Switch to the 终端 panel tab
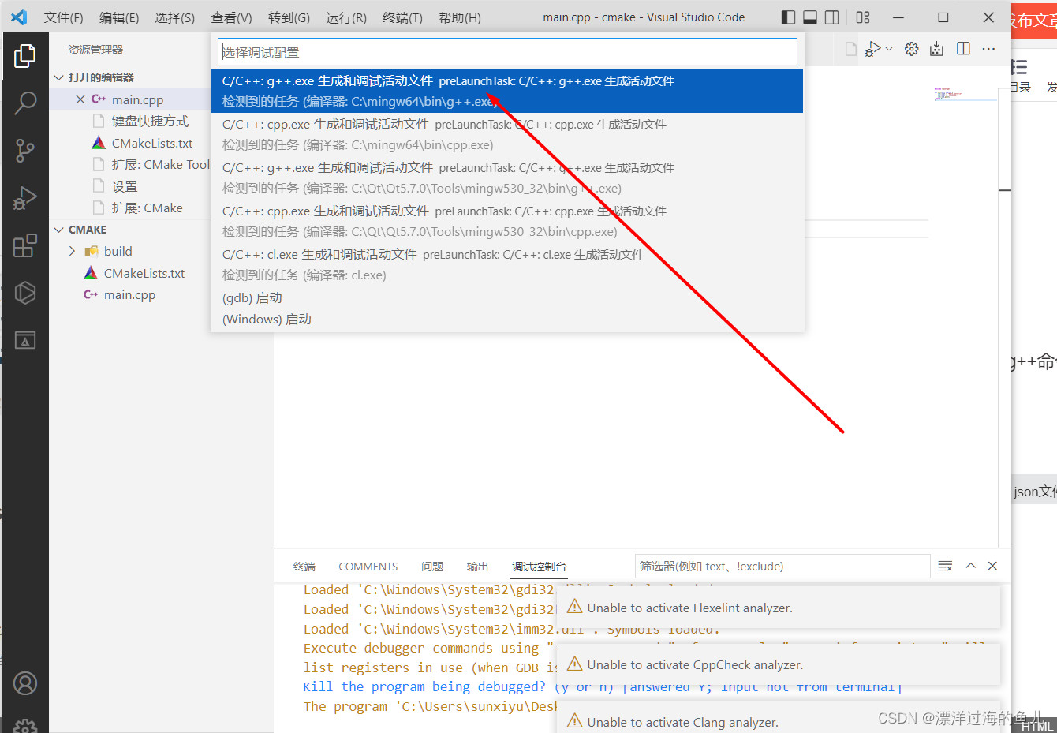 [x=304, y=567]
